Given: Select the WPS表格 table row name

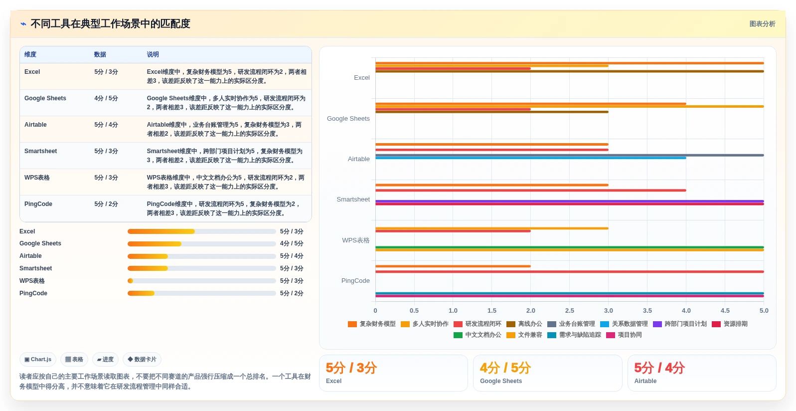Looking at the screenshot, I should click(37, 178).
